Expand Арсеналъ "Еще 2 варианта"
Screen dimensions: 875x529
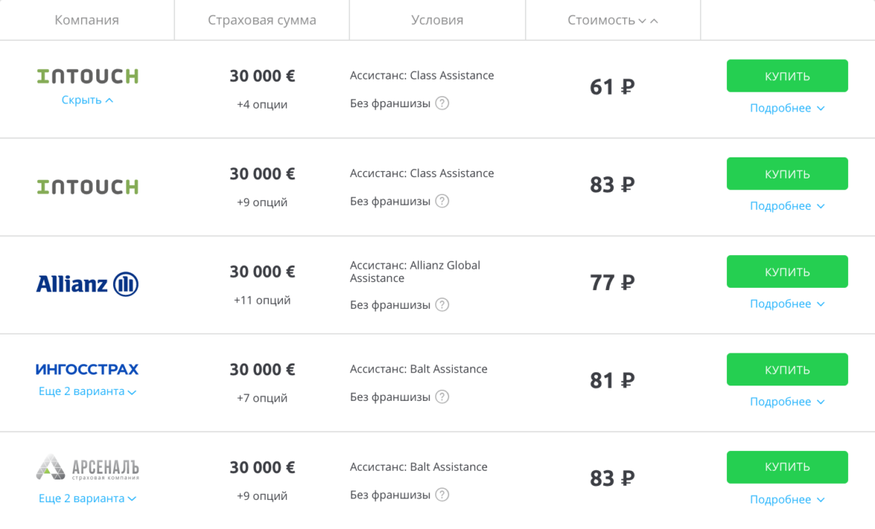click(x=87, y=499)
